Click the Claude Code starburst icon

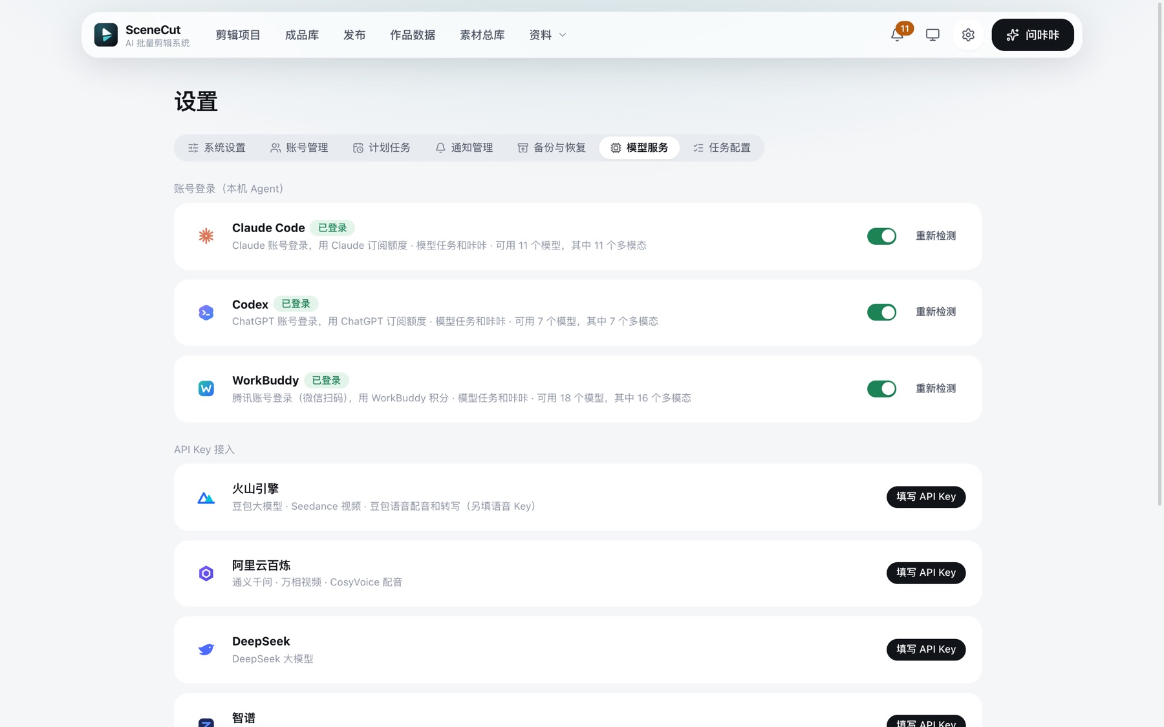[206, 236]
